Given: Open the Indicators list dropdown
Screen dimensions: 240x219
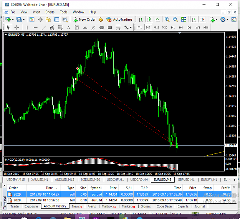Looking at the screenshot, I should pos(214,20).
